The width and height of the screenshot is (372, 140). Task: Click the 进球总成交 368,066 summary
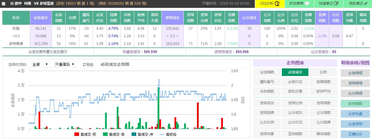point(231,52)
